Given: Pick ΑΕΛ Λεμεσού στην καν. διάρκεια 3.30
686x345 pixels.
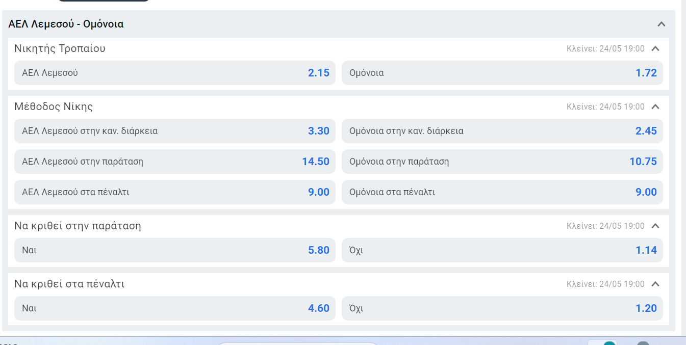Looking at the screenshot, I should tap(175, 131).
